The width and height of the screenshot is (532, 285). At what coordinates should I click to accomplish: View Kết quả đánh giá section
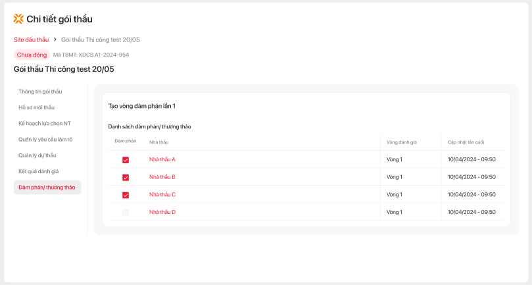coord(39,171)
